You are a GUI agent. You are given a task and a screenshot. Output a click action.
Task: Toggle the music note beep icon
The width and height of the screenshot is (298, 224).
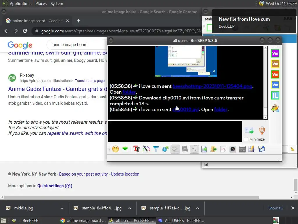194,149
